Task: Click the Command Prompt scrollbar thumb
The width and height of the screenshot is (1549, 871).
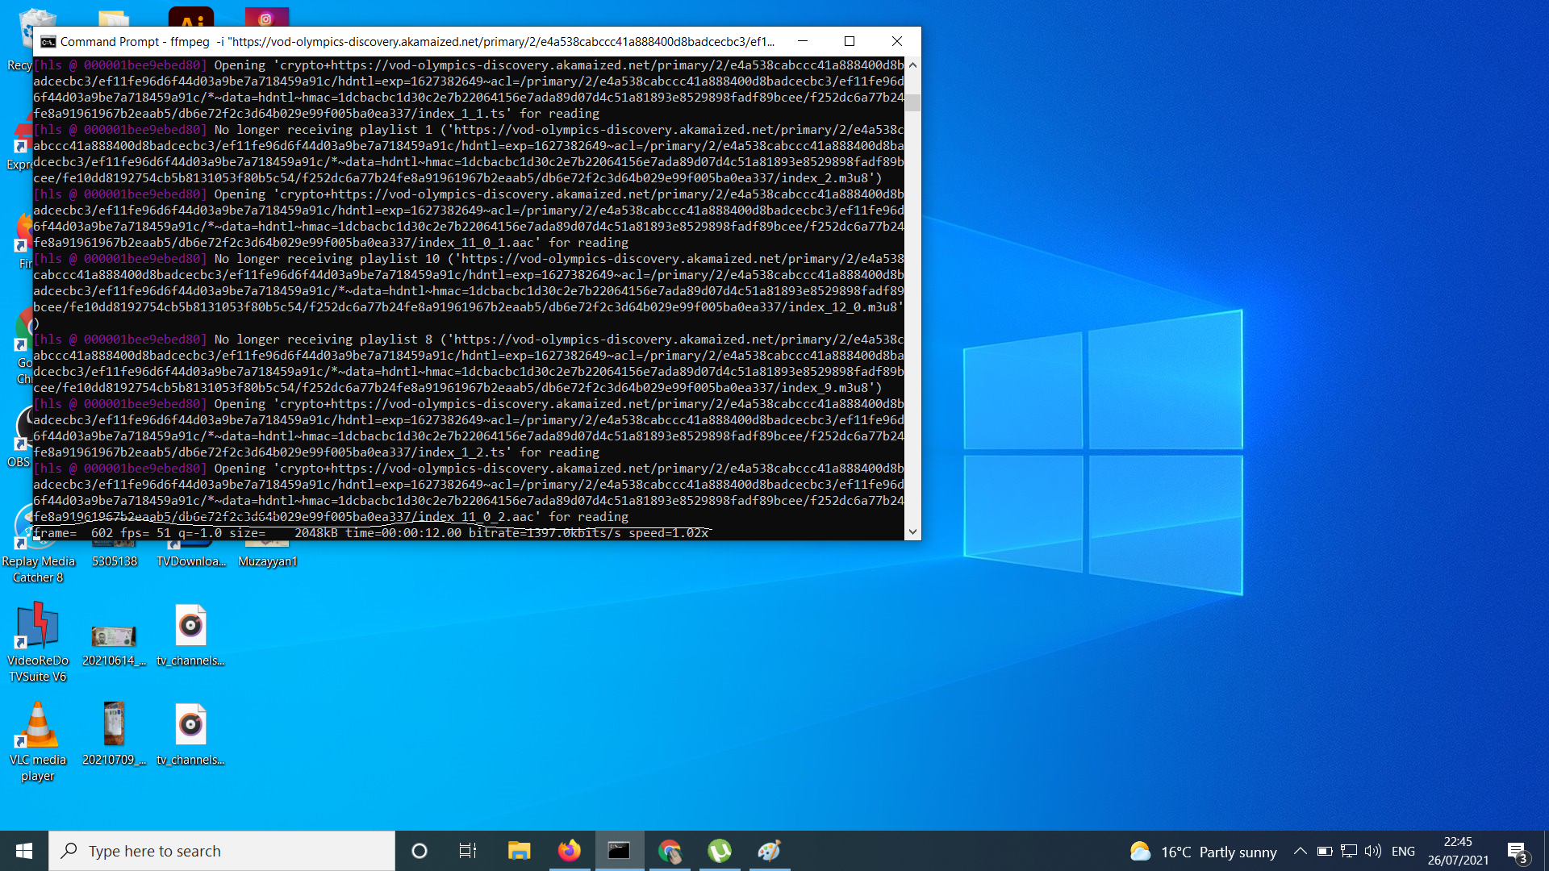Action: click(912, 102)
